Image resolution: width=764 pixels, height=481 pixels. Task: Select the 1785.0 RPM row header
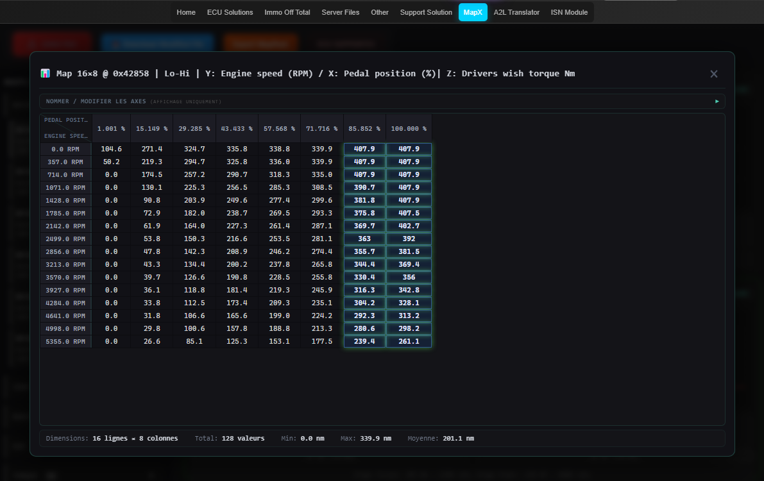click(x=65, y=213)
